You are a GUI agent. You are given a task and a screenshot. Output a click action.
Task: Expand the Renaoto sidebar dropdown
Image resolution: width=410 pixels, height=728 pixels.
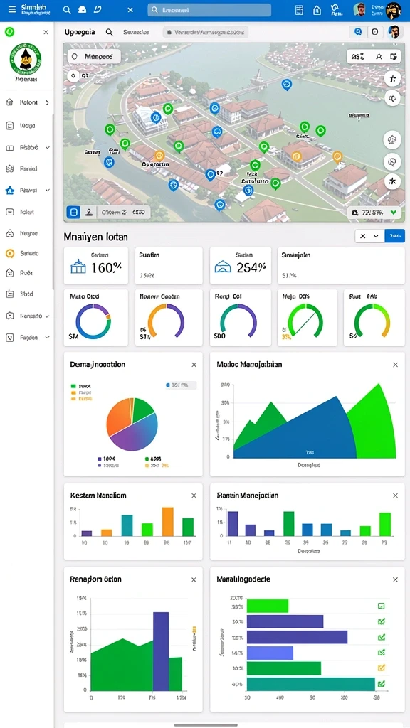[48, 316]
